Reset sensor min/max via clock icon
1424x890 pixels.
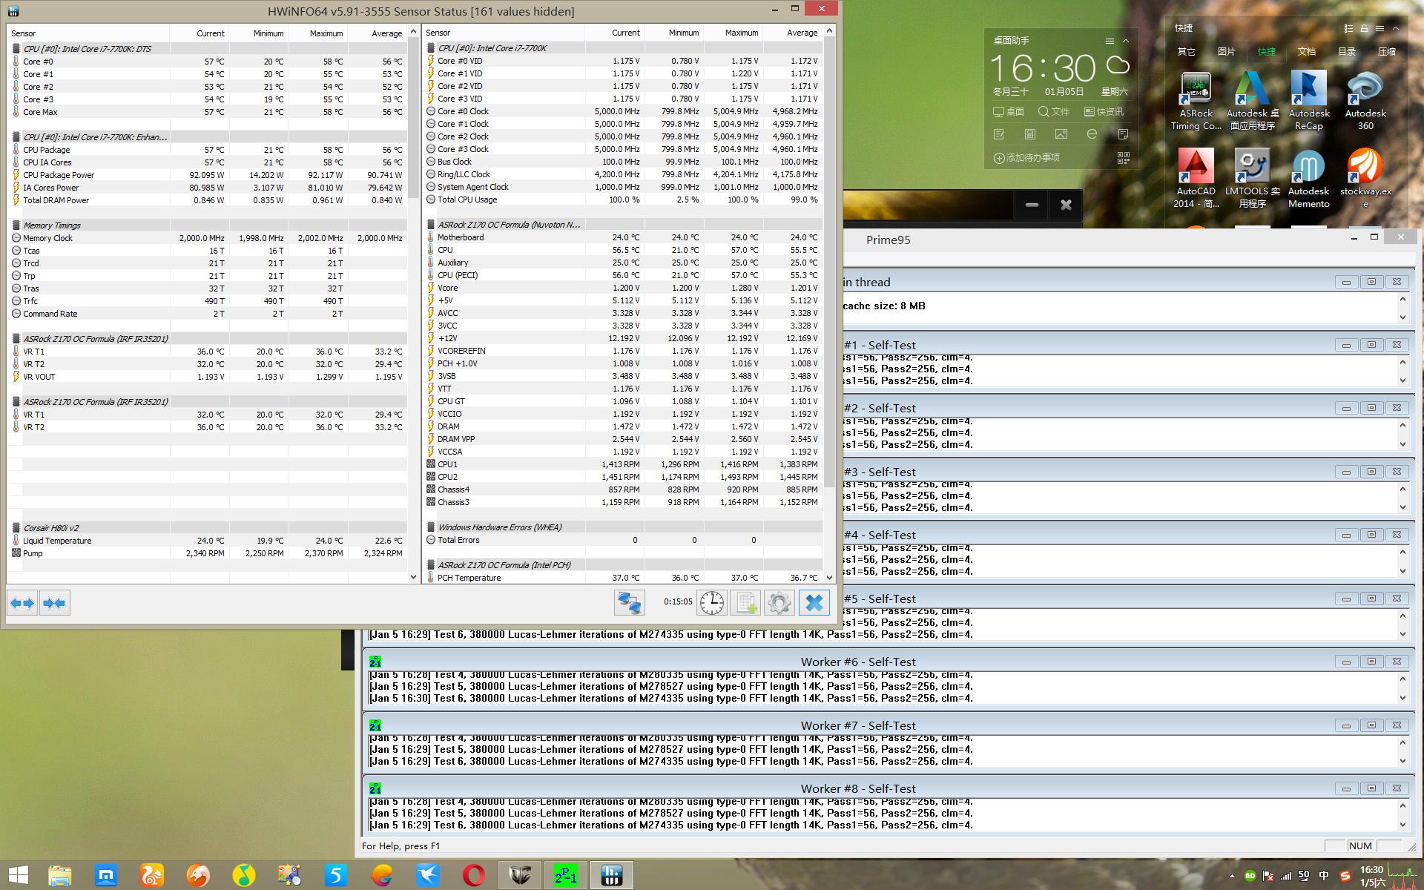711,602
